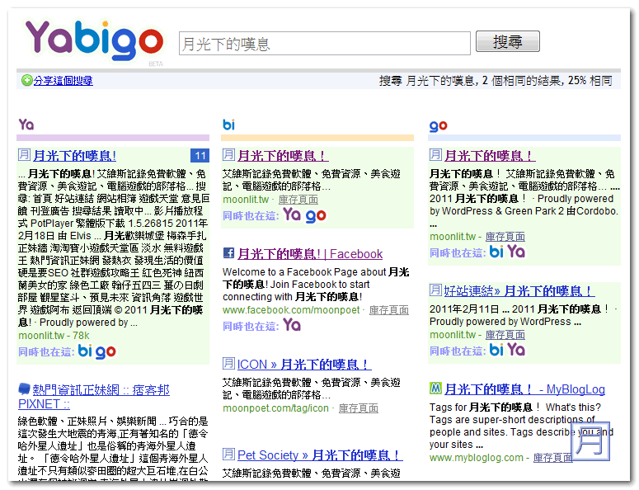This screenshot has width=639, height=490.
Task: Click the Facebook icon beside the Facebook result
Action: click(228, 253)
